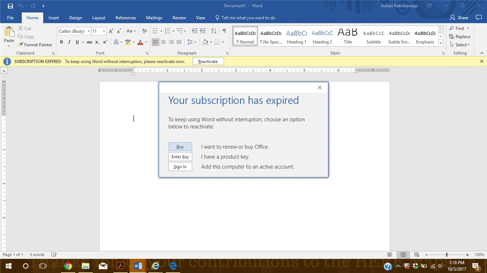487x273 pixels.
Task: Open Chrome from the taskbar
Action: (x=68, y=266)
